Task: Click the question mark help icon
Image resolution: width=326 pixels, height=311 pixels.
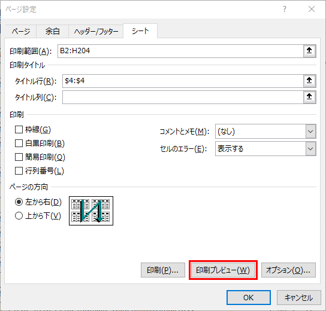Action: point(285,9)
